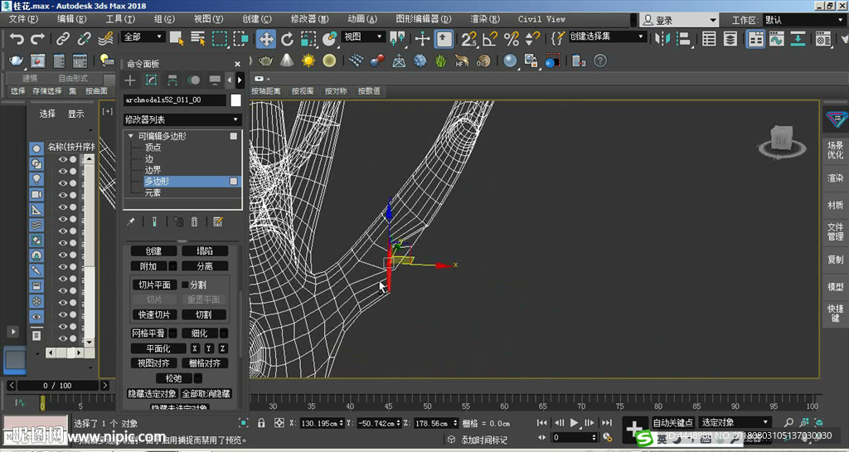Activate the Select and Link chain icon

(x=63, y=39)
